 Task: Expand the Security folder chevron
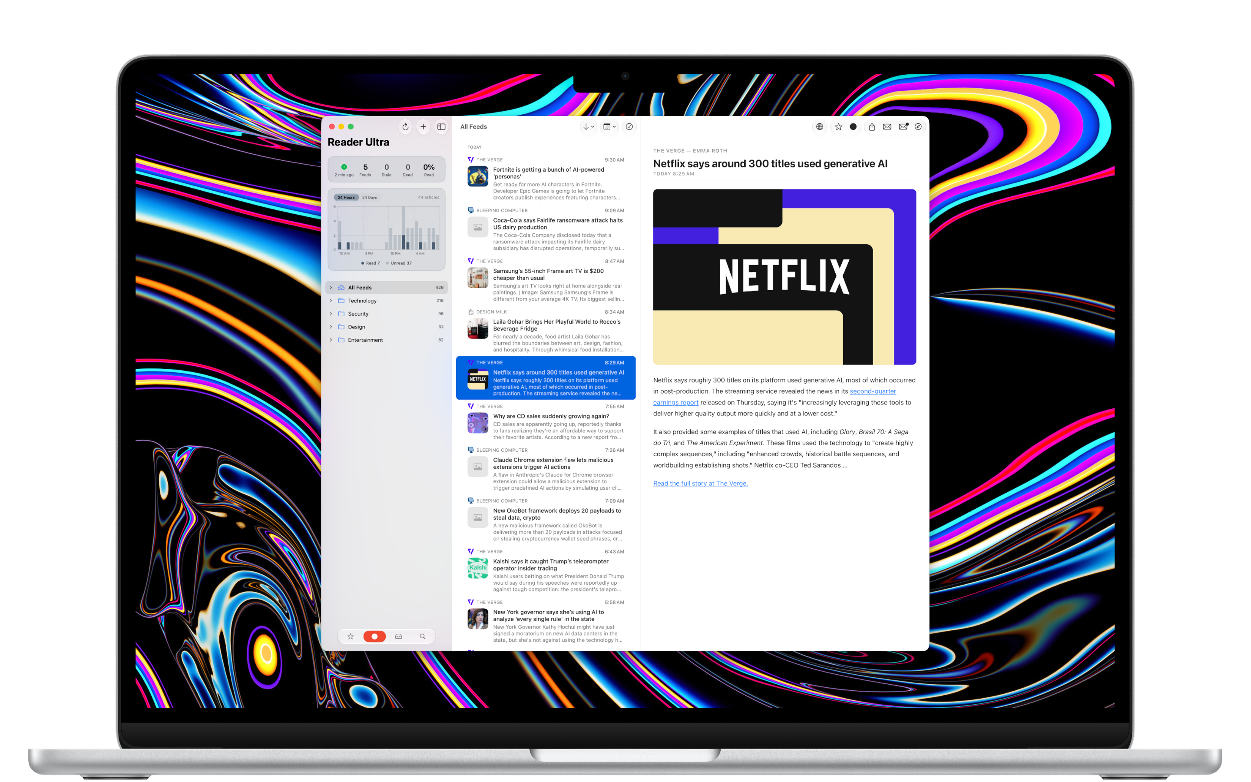331,313
